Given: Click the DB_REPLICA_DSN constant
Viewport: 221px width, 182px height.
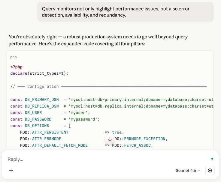Looking at the screenshot, I should (42, 106).
